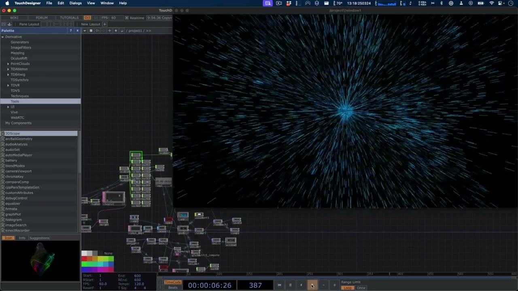This screenshot has height=291, width=518.
Task: Open the FORUM link
Action: click(x=42, y=18)
